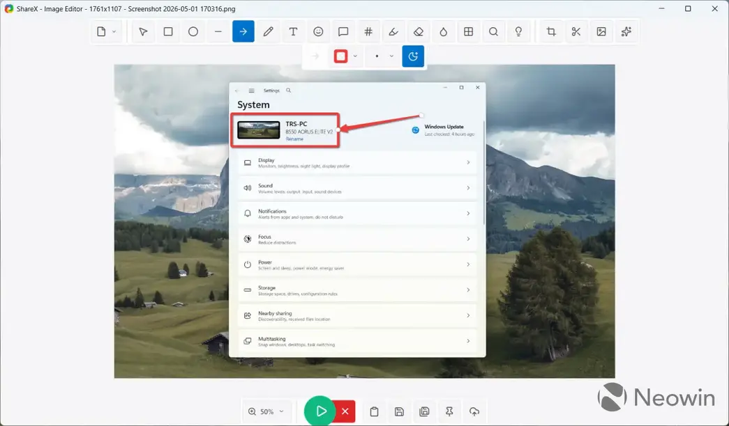Select the Blur droplet tool

444,31
